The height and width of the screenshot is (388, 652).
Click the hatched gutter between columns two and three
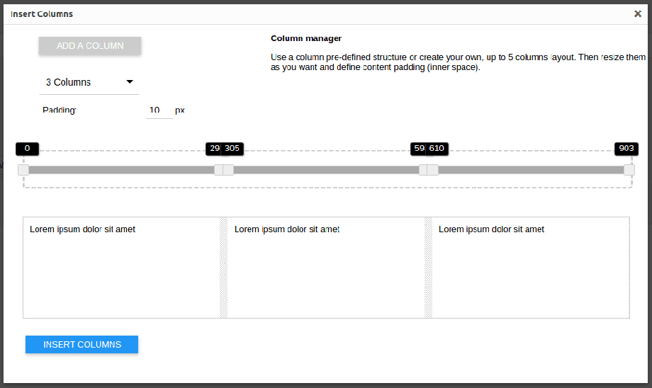click(x=428, y=268)
